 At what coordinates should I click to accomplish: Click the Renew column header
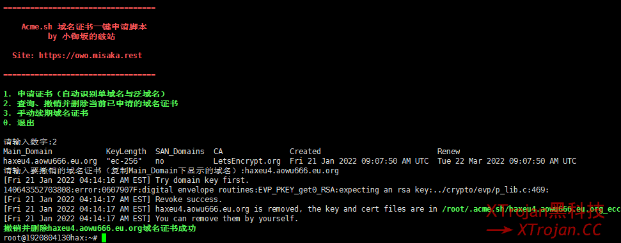(448, 152)
